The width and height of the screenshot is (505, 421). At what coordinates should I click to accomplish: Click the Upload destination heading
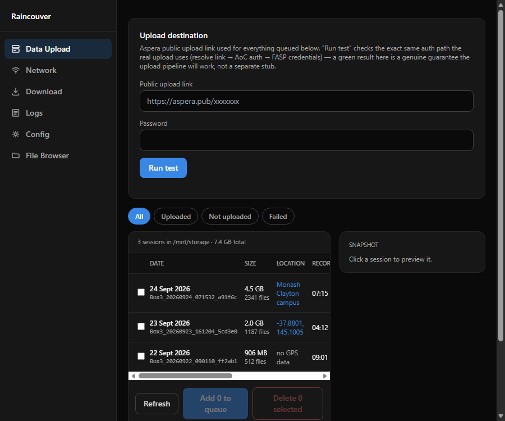pyautogui.click(x=173, y=35)
